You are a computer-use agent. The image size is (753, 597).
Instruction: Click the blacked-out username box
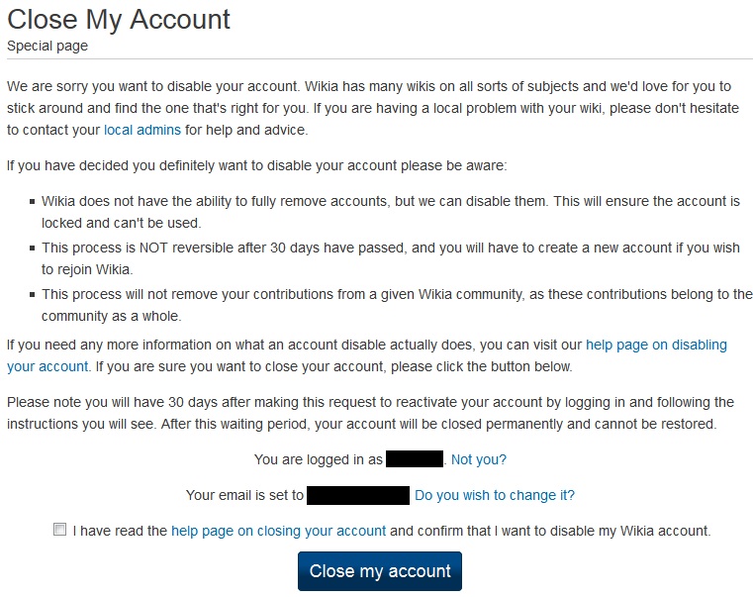[414, 459]
